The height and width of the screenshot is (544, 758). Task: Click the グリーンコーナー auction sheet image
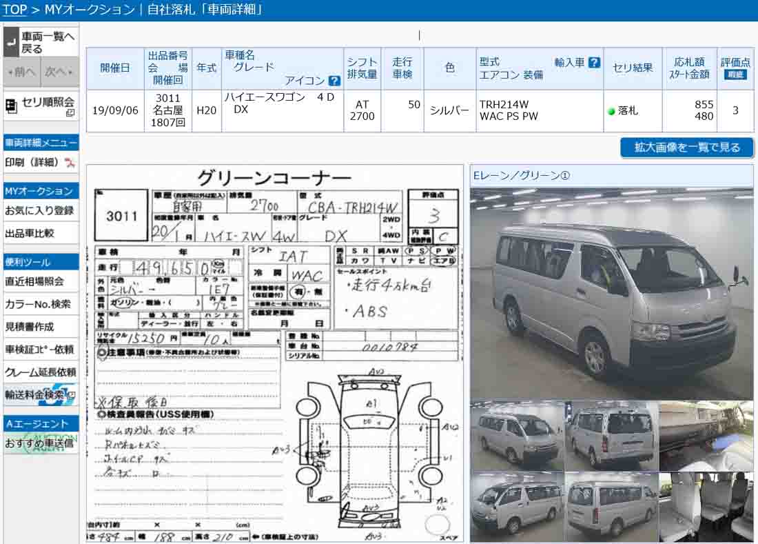coord(274,354)
